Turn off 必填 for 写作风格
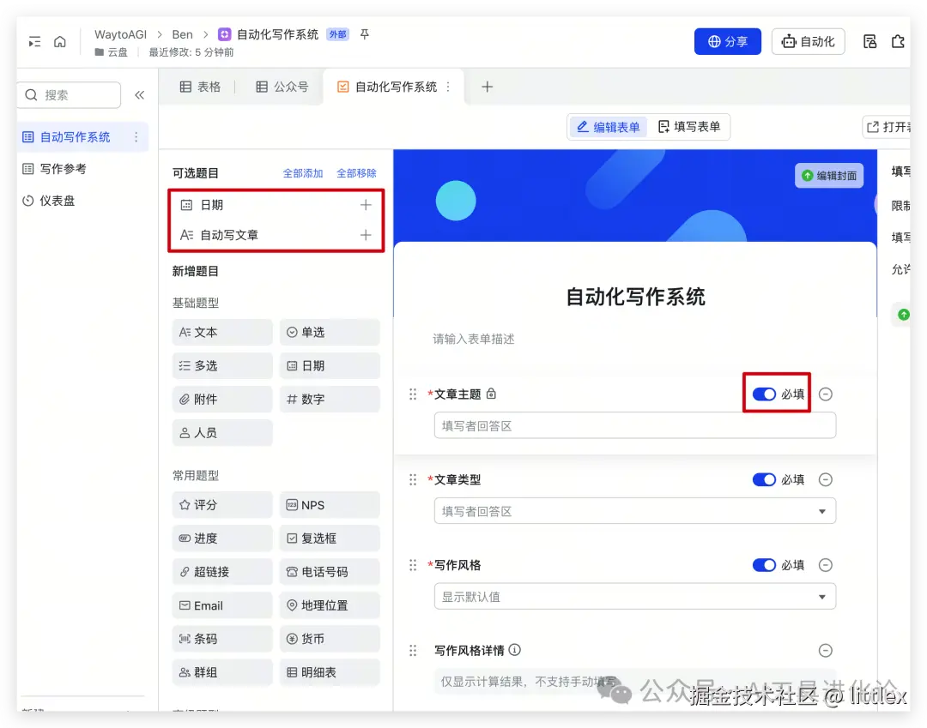The height and width of the screenshot is (728, 927). pyautogui.click(x=764, y=565)
